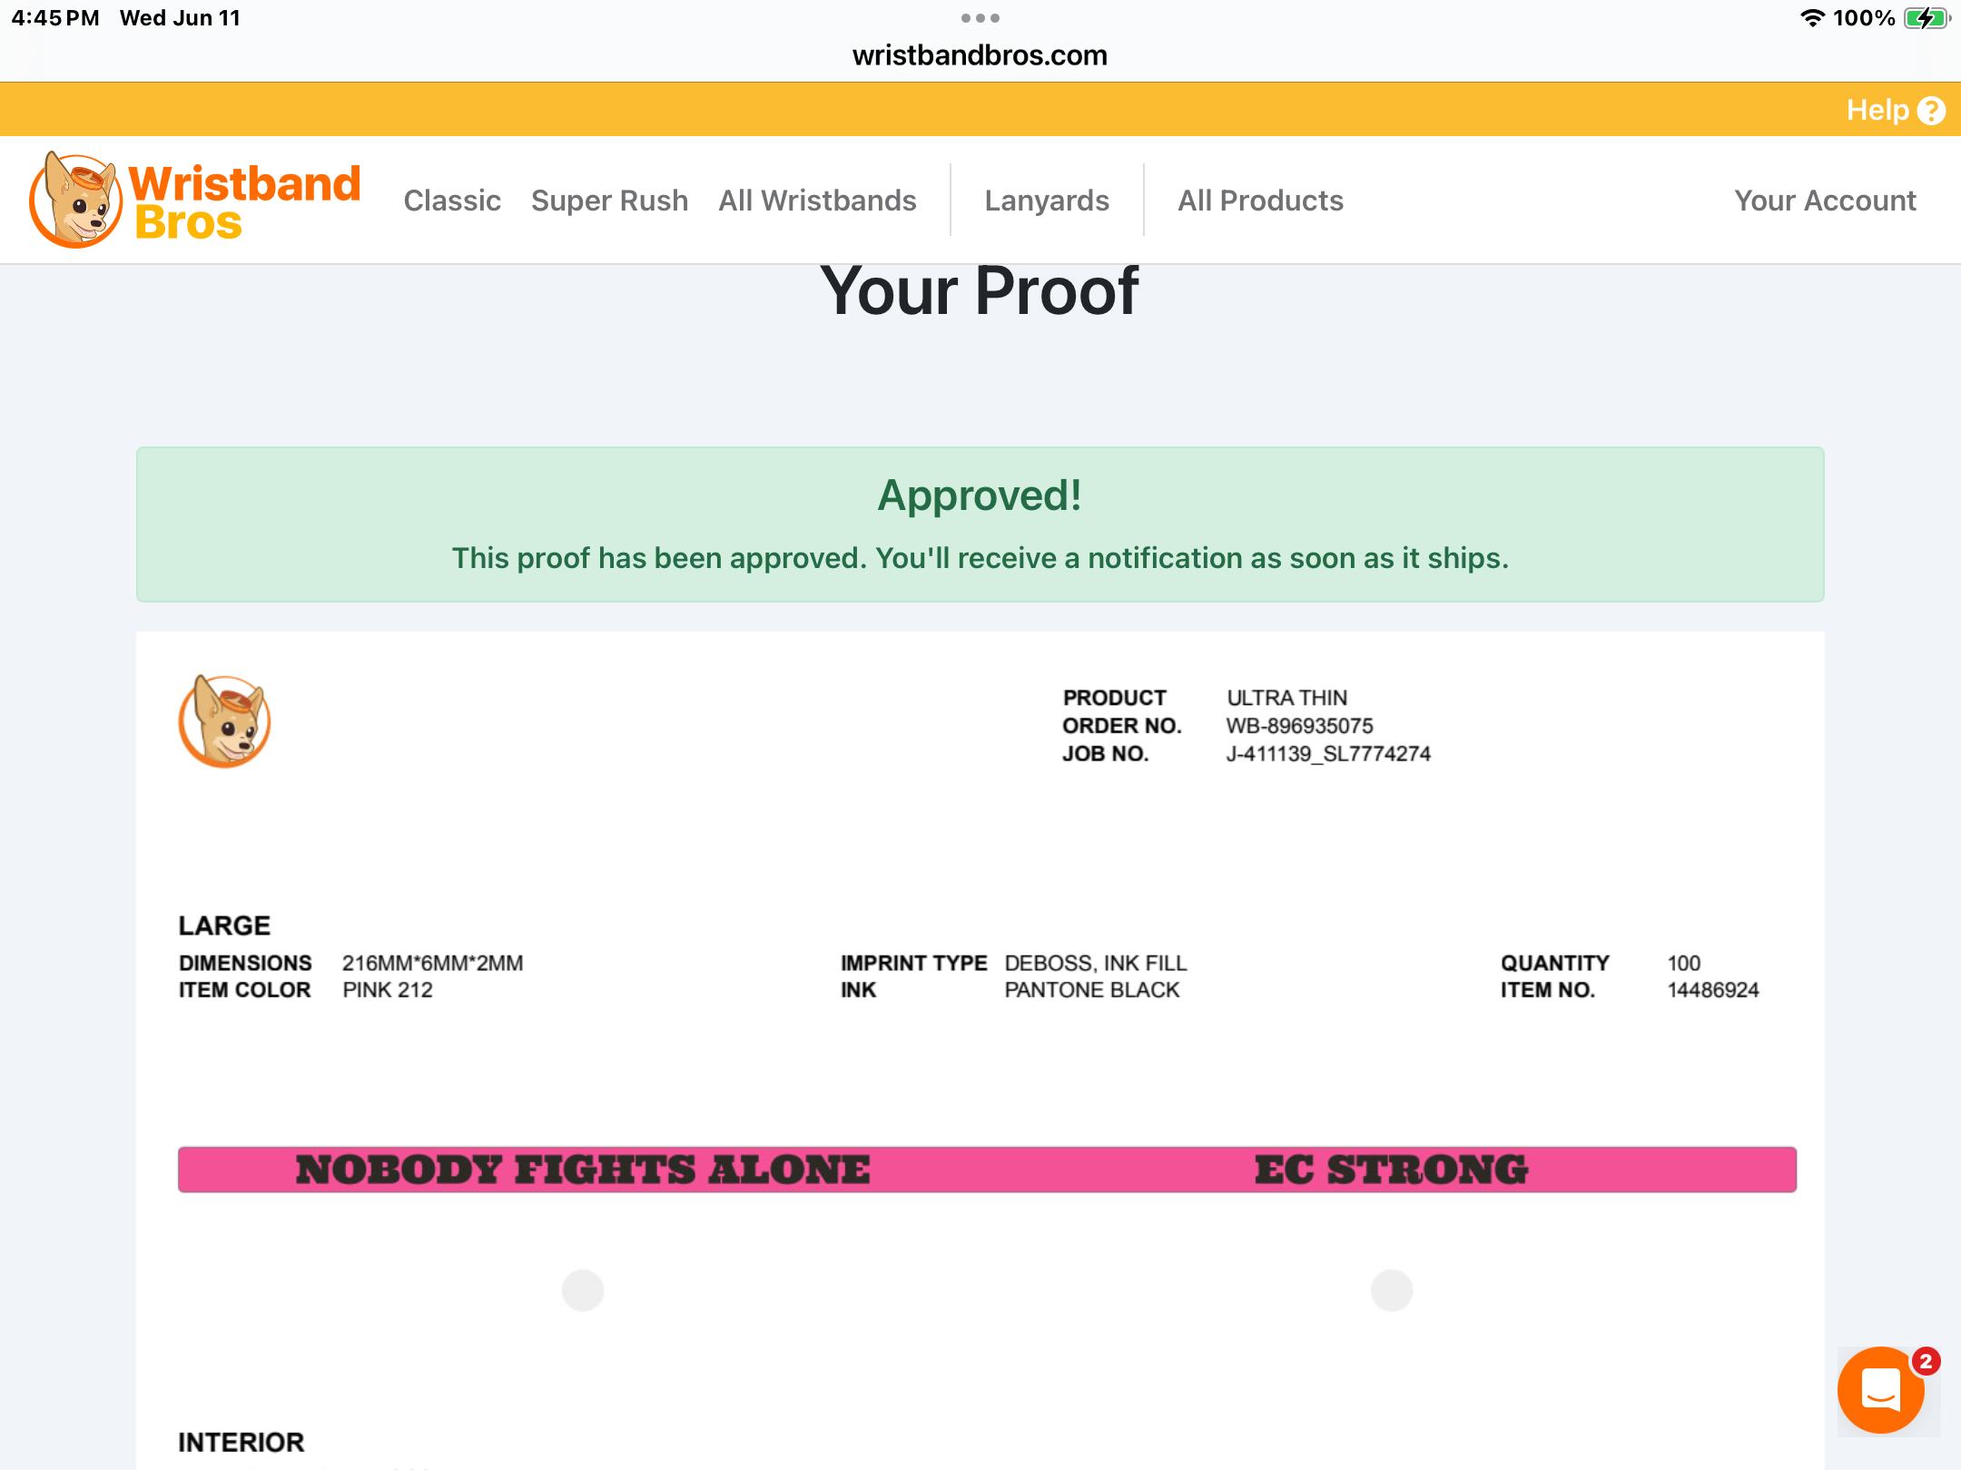Tap the Wristband Bros orange wordmark

pyautogui.click(x=245, y=202)
